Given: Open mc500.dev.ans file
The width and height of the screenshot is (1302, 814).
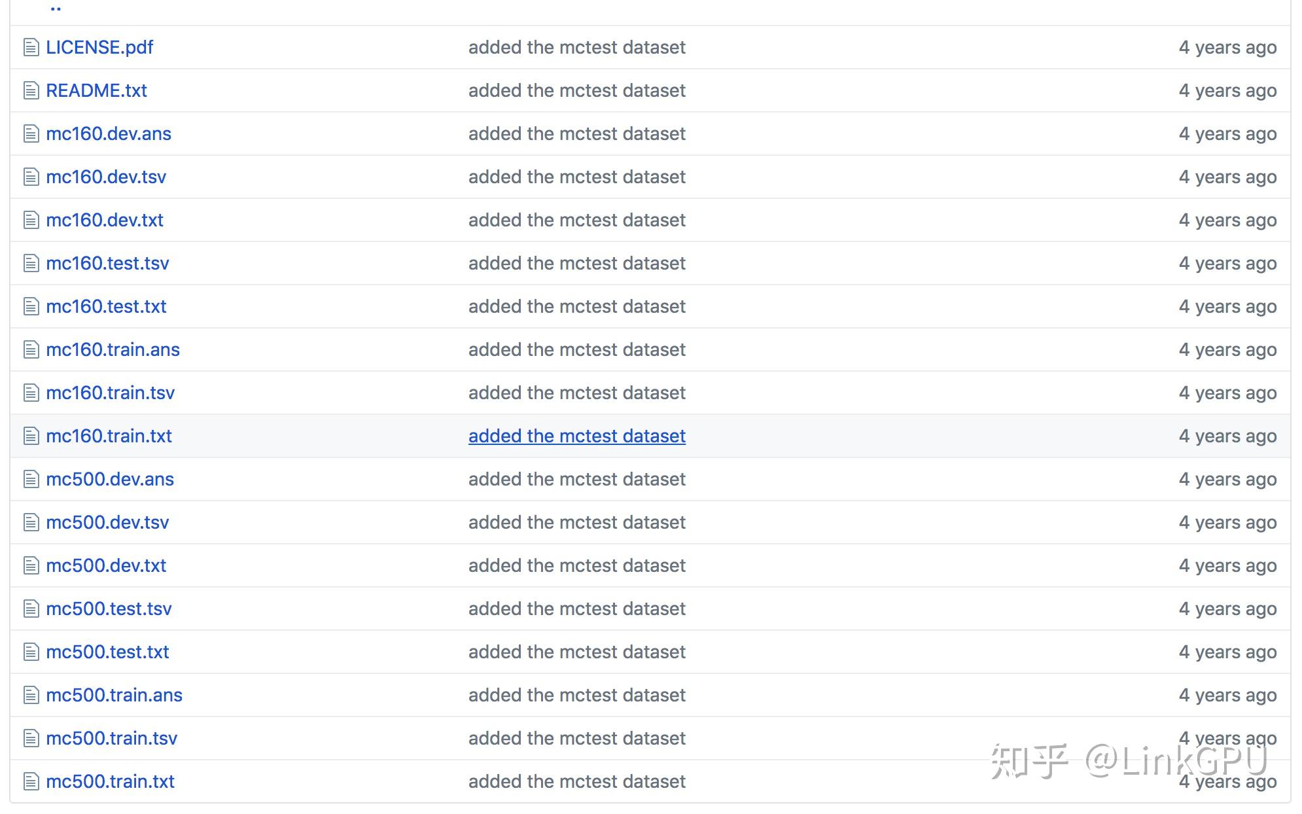Looking at the screenshot, I should pos(110,479).
